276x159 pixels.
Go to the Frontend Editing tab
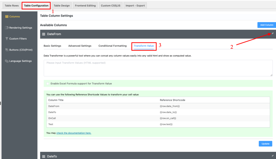click(x=85, y=6)
